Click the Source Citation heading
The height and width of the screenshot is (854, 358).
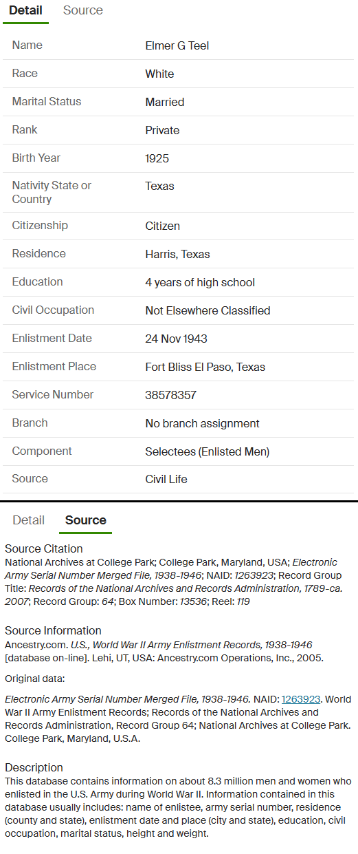click(44, 548)
